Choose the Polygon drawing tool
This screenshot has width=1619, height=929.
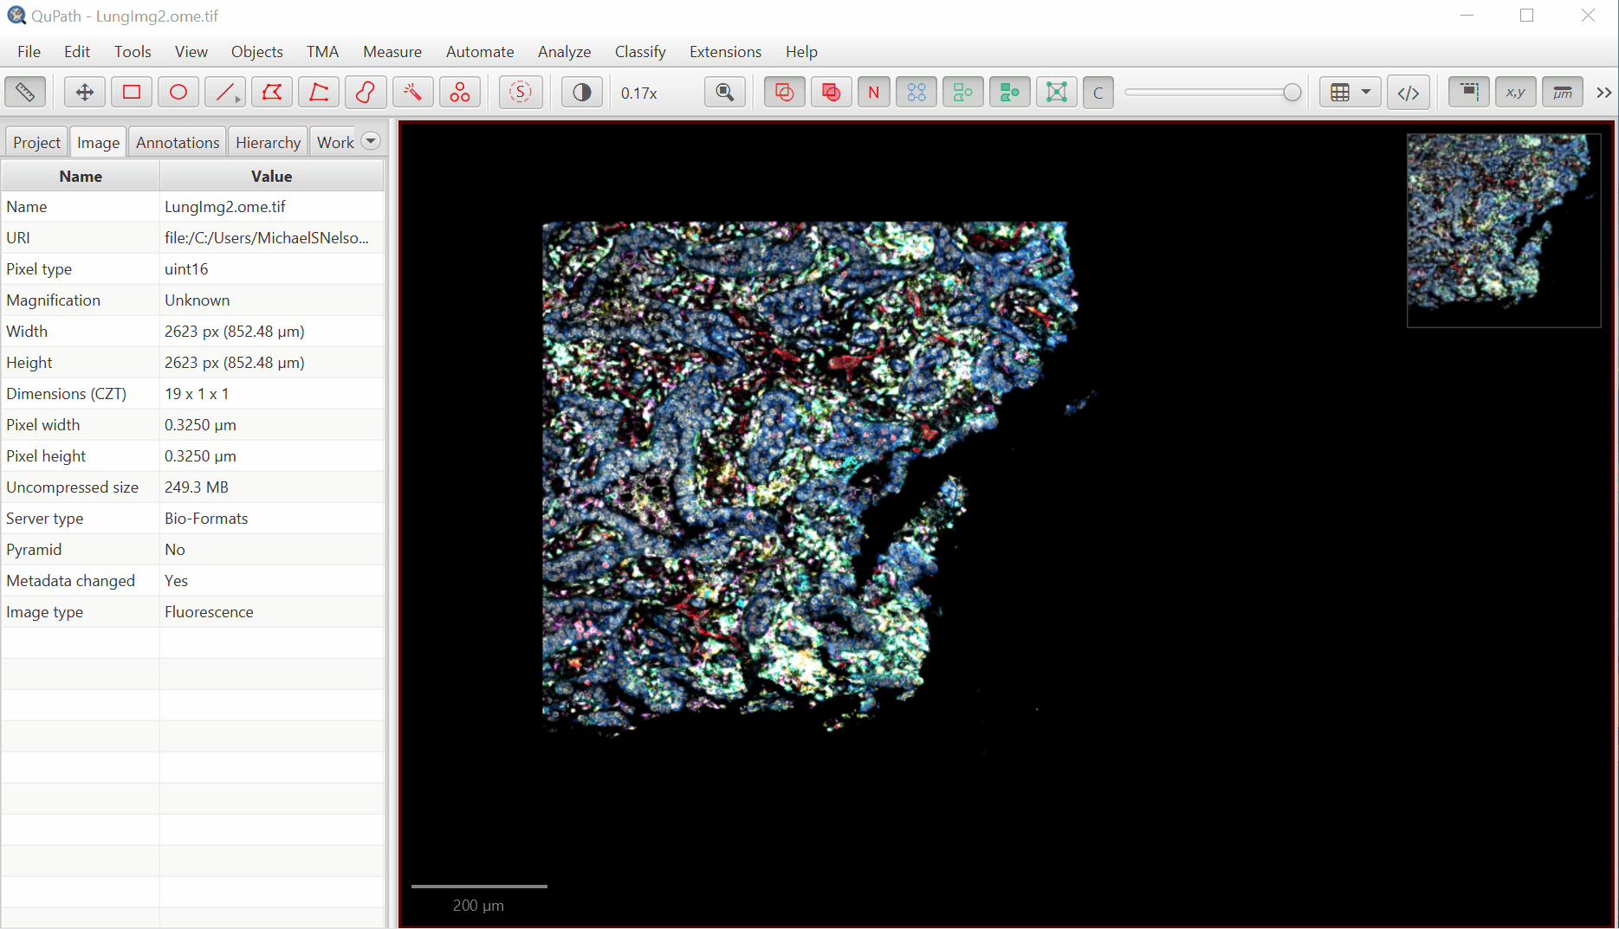point(272,93)
